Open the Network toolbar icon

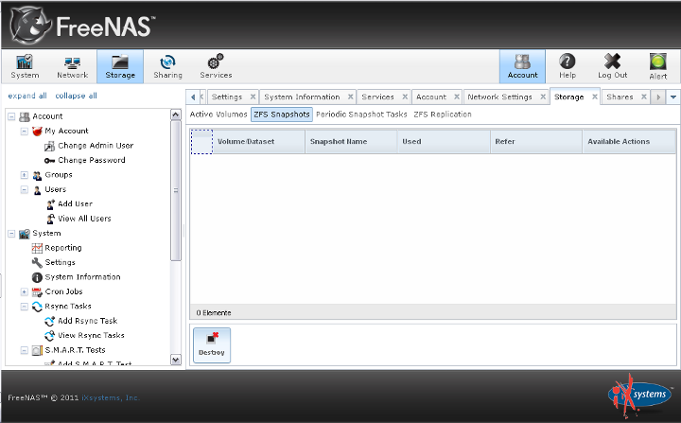click(72, 66)
